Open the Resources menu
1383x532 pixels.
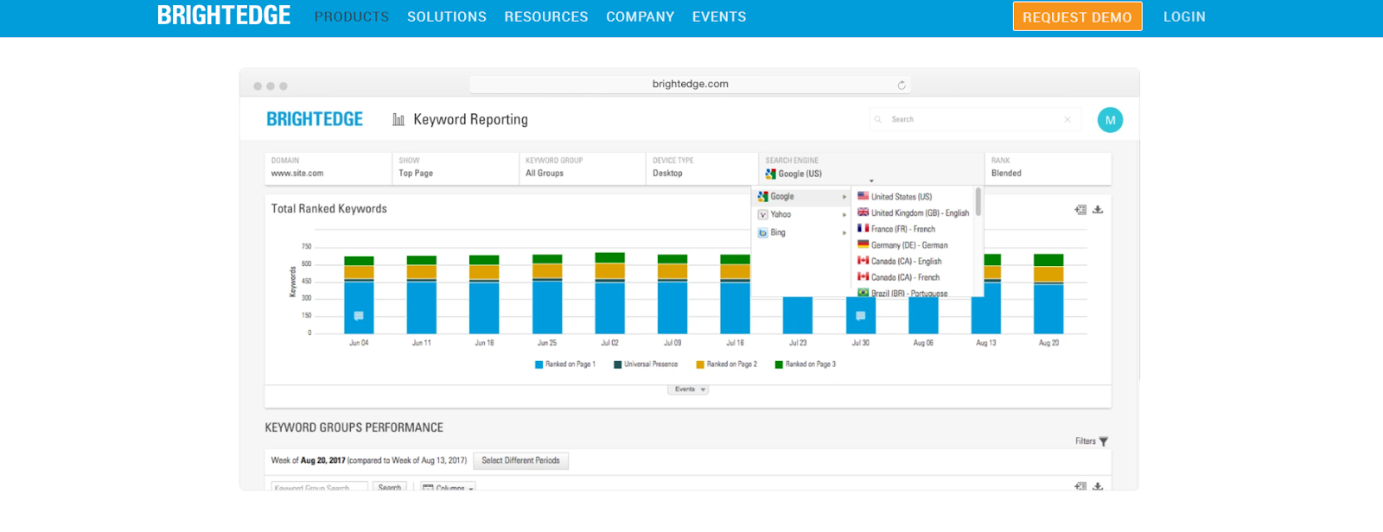point(546,16)
